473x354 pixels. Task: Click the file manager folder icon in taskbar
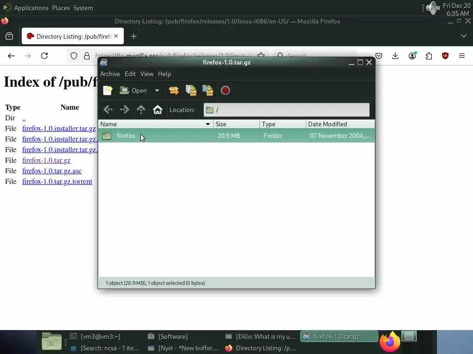[x=52, y=342]
